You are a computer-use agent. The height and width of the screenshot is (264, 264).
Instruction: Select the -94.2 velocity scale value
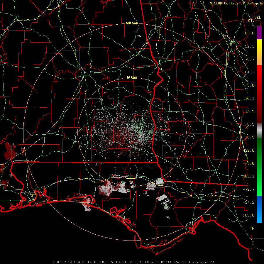[248, 202]
